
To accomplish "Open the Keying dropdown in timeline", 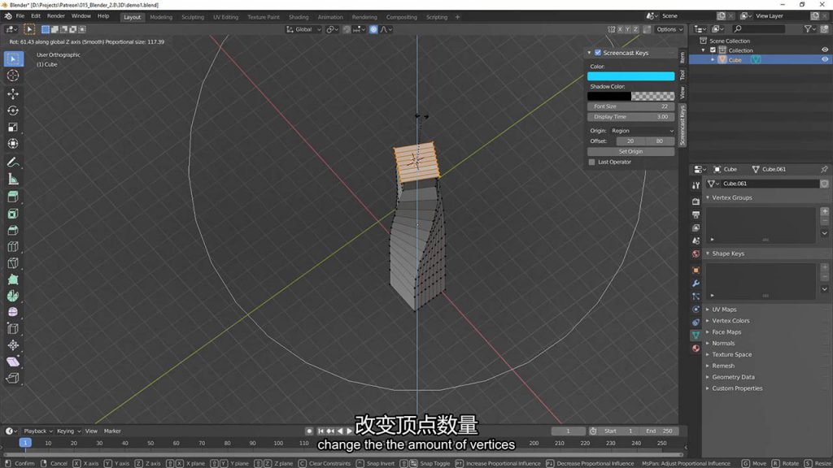I will click(68, 431).
